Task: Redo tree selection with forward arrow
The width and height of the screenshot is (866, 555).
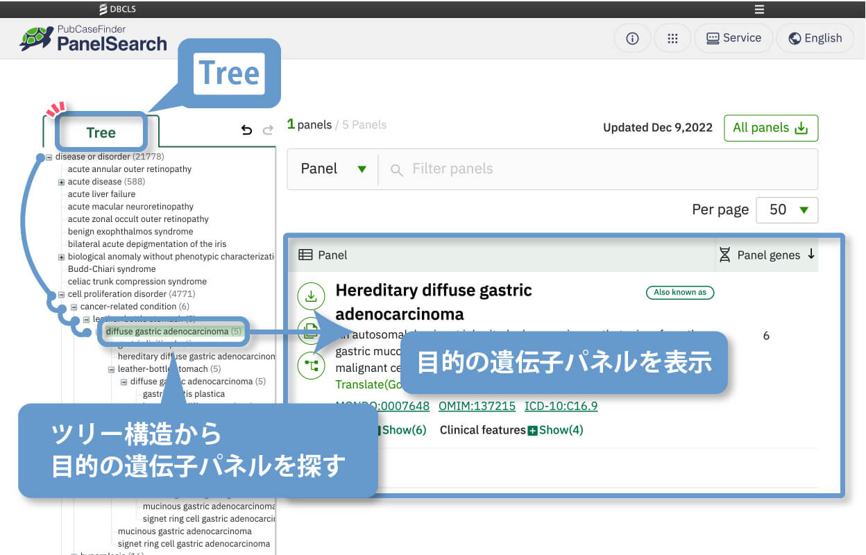Action: click(x=268, y=130)
